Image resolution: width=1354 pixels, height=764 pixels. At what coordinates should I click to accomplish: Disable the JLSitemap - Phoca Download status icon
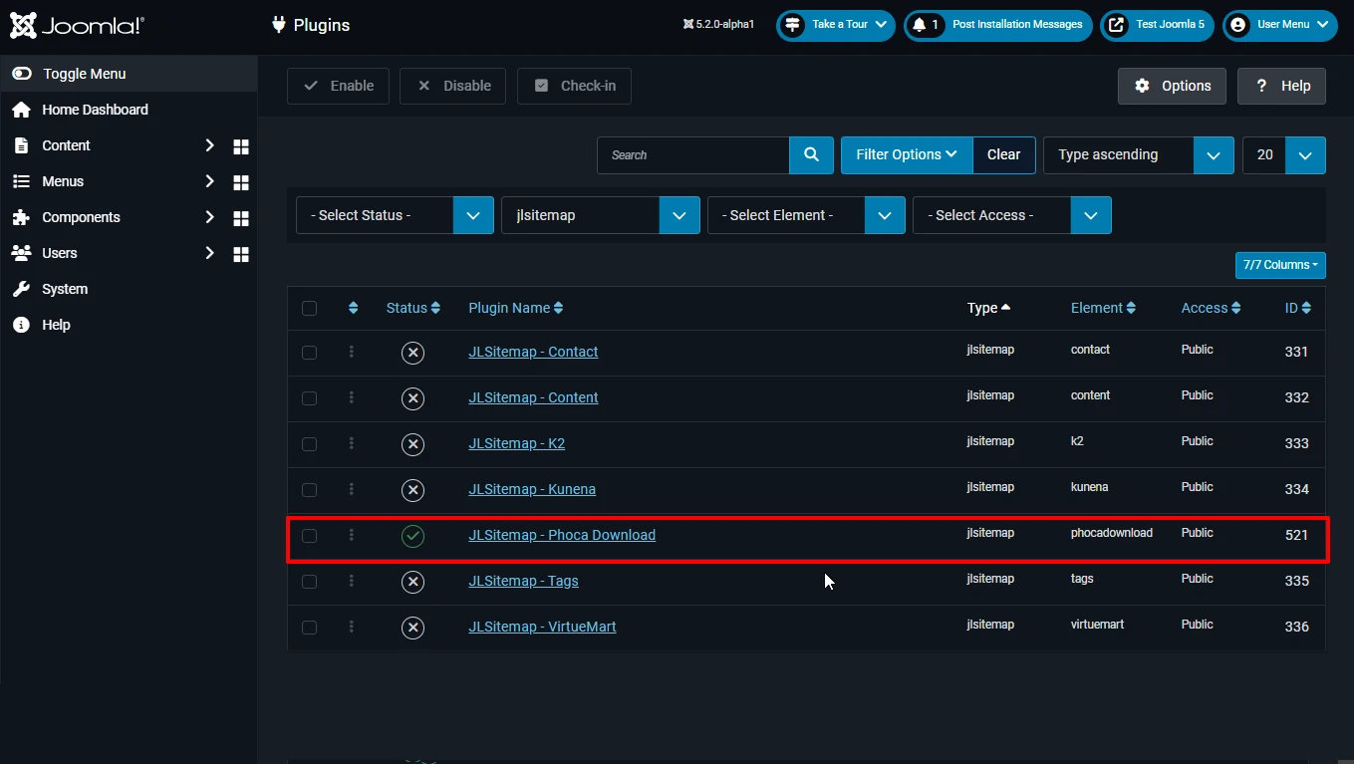(412, 536)
